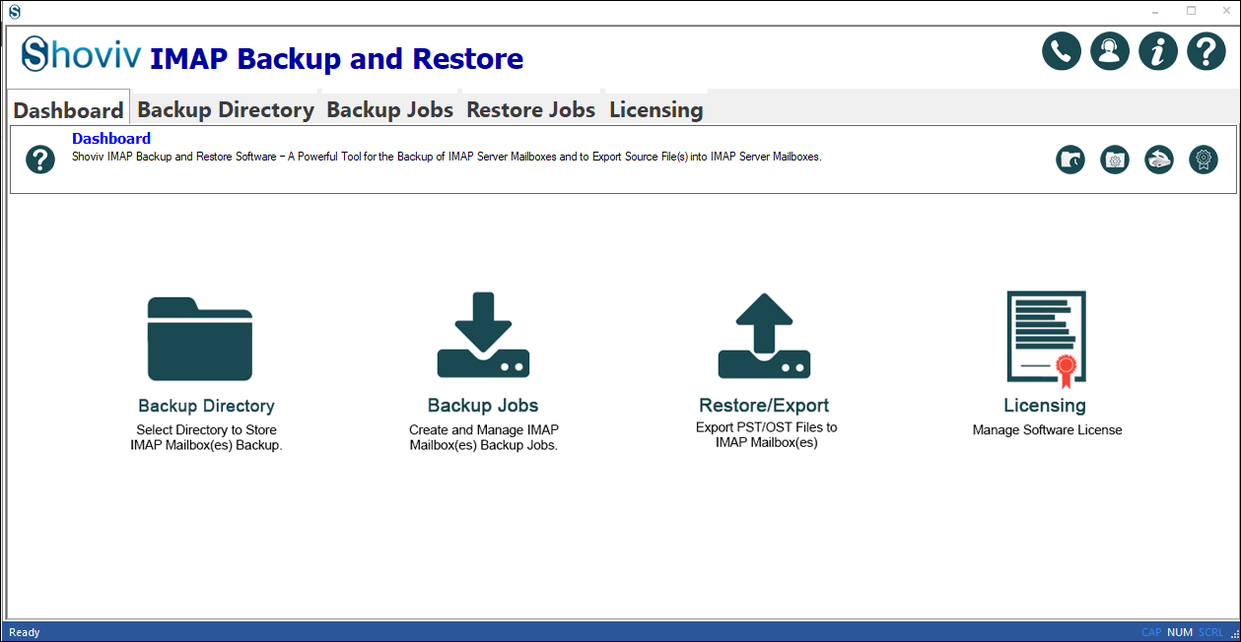The image size is (1241, 642).
Task: Click the Licensing tile label
Action: tap(1045, 406)
